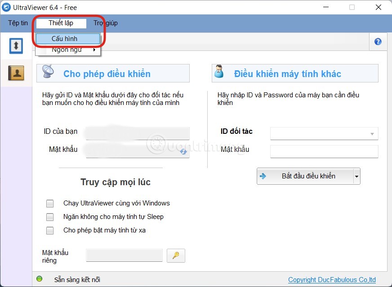The width and height of the screenshot is (392, 287).
Task: Open the dropdown arrow beside Bắt đầu điều khiển
Action: click(x=357, y=176)
